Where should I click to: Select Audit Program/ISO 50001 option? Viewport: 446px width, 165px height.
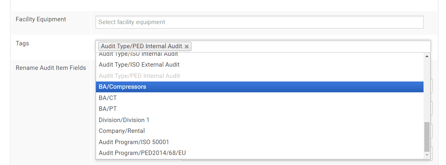point(134,142)
